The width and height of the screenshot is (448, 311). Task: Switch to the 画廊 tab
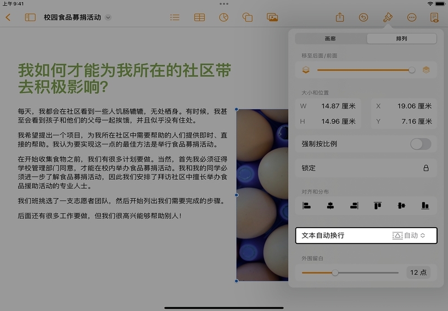(331, 39)
